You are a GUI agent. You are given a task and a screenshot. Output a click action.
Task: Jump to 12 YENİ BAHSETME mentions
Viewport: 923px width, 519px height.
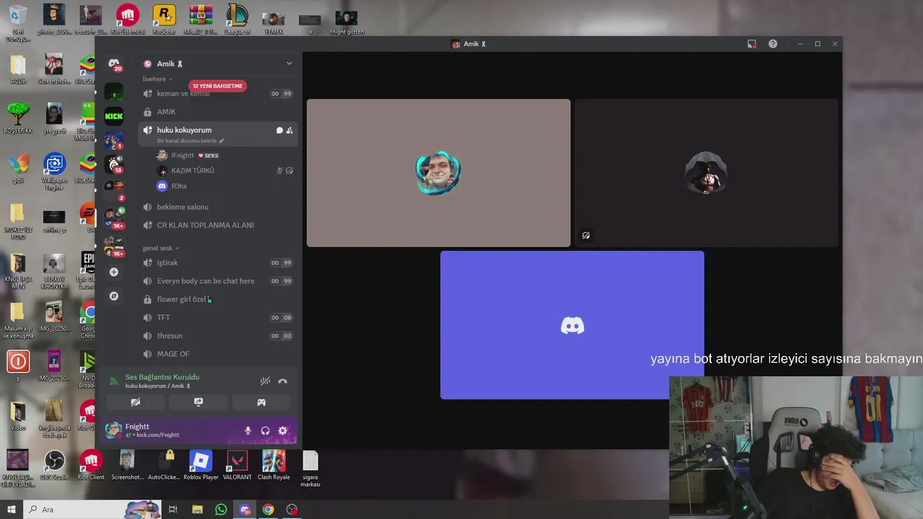point(218,86)
